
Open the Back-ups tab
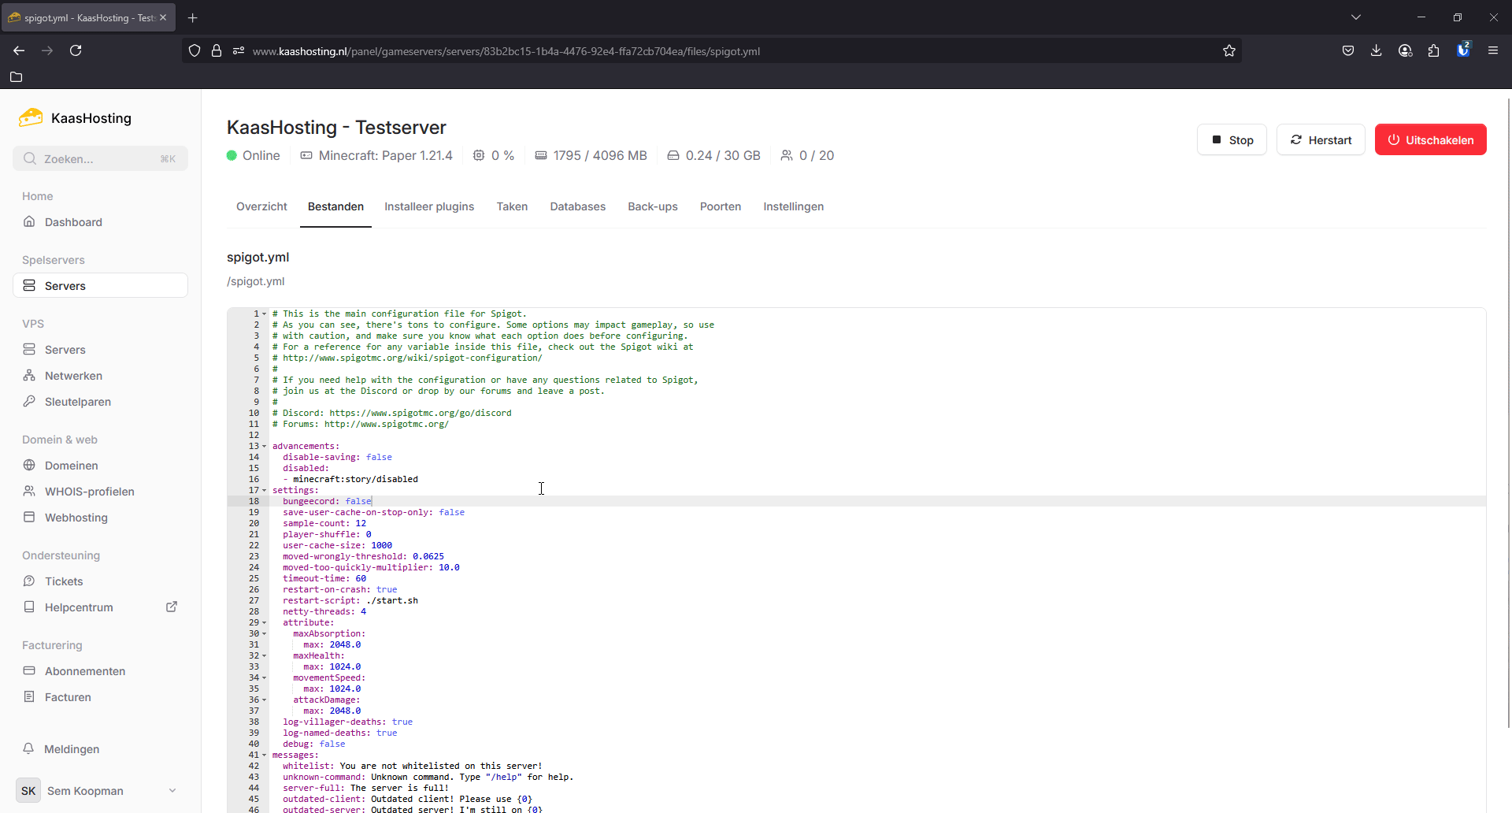point(652,206)
